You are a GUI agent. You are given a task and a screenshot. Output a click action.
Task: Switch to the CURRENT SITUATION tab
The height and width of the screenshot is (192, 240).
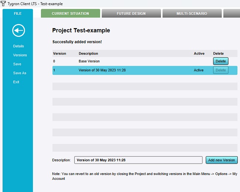(70, 14)
